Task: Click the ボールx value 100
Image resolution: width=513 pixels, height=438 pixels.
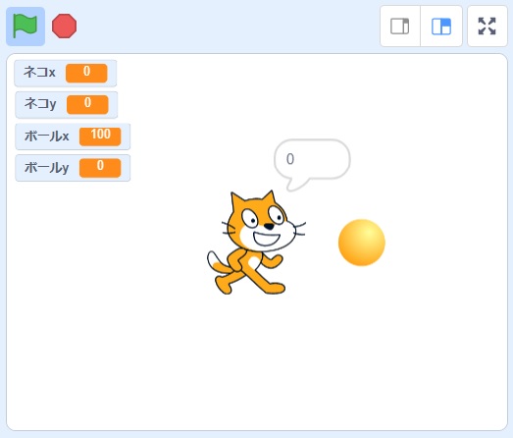Action: tap(100, 137)
